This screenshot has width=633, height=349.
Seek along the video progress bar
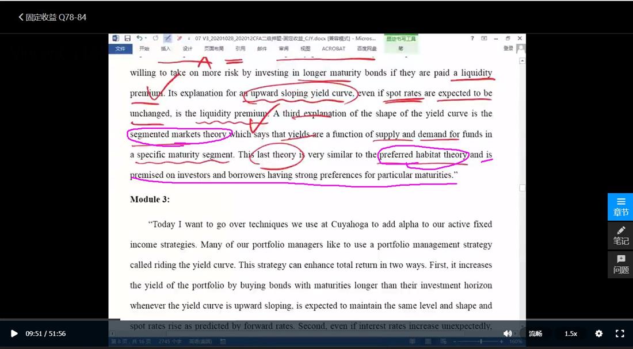[x=316, y=320]
